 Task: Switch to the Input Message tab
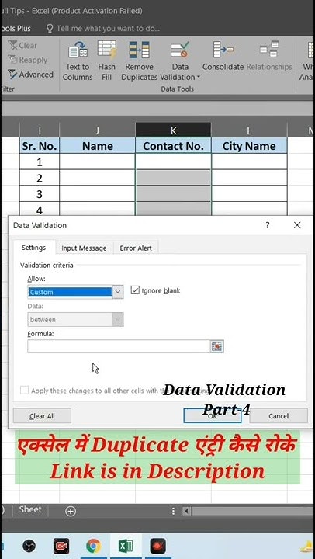(x=84, y=248)
